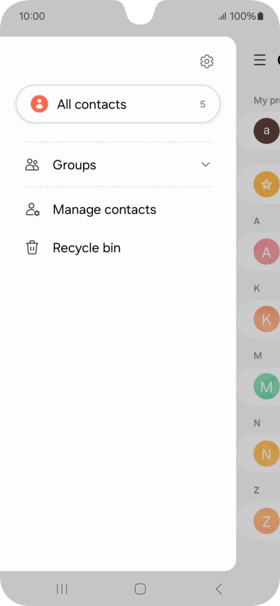Tap the Android home navigation button
The width and height of the screenshot is (280, 606).
click(x=140, y=589)
